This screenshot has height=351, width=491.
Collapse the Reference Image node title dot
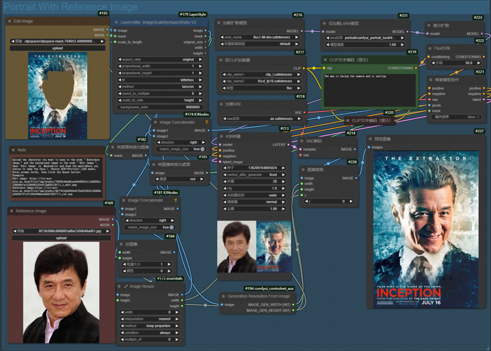pos(11,211)
